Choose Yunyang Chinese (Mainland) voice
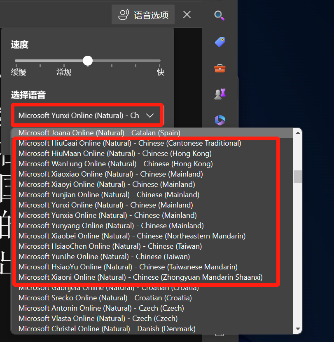This screenshot has height=342, width=334. tap(152, 226)
